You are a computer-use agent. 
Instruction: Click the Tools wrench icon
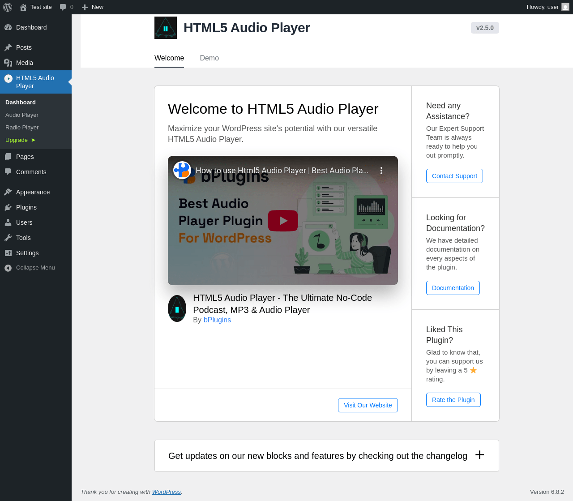click(x=8, y=238)
